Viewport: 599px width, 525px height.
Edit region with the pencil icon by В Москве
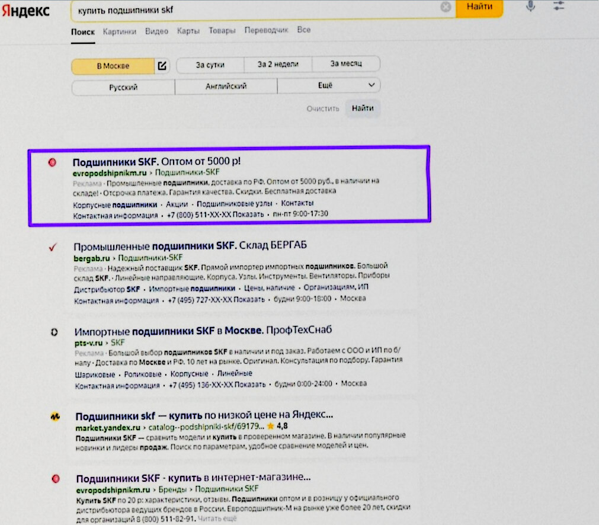point(162,66)
